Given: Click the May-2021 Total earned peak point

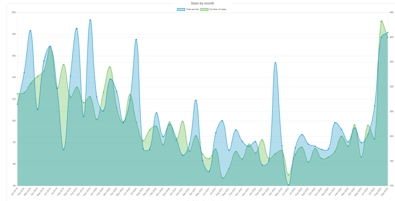Looking at the screenshot, I should click(196, 100).
